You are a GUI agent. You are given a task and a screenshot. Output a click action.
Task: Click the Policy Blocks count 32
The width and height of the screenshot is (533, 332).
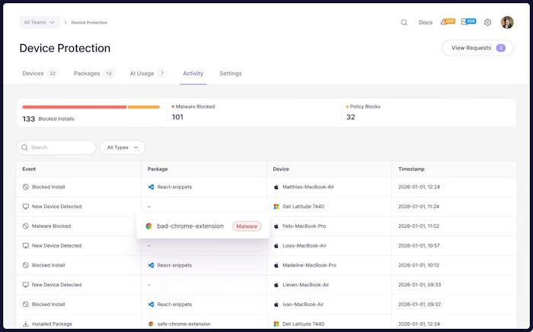[x=351, y=117]
